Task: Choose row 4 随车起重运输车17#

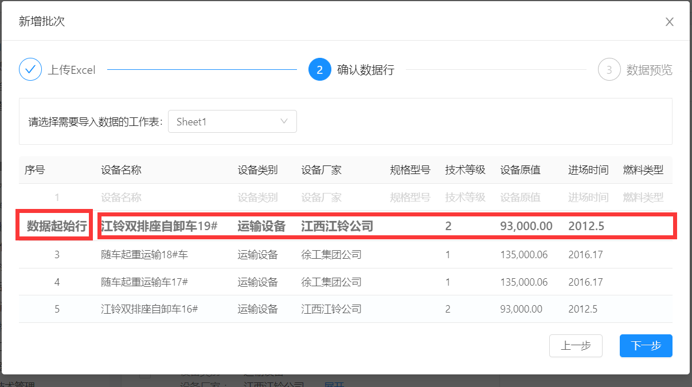Action: point(144,282)
